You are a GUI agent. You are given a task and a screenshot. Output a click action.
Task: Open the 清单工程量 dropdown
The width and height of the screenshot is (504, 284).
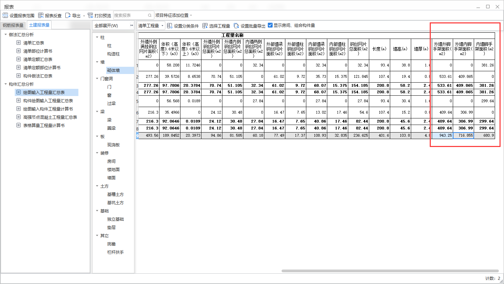(151, 26)
